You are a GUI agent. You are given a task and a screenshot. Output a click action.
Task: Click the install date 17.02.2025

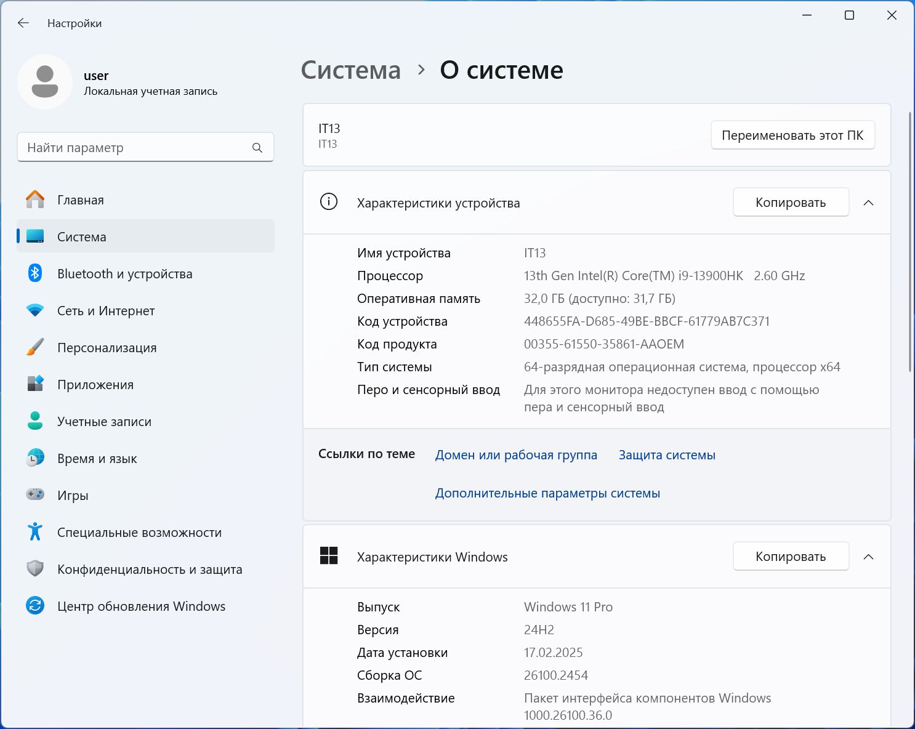click(x=553, y=653)
